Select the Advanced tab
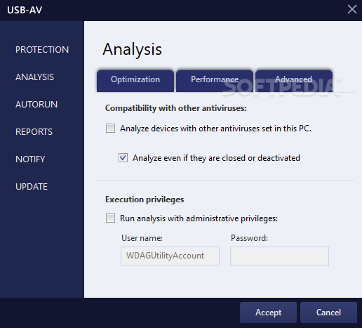Image resolution: width=362 pixels, height=328 pixels. pyautogui.click(x=294, y=81)
